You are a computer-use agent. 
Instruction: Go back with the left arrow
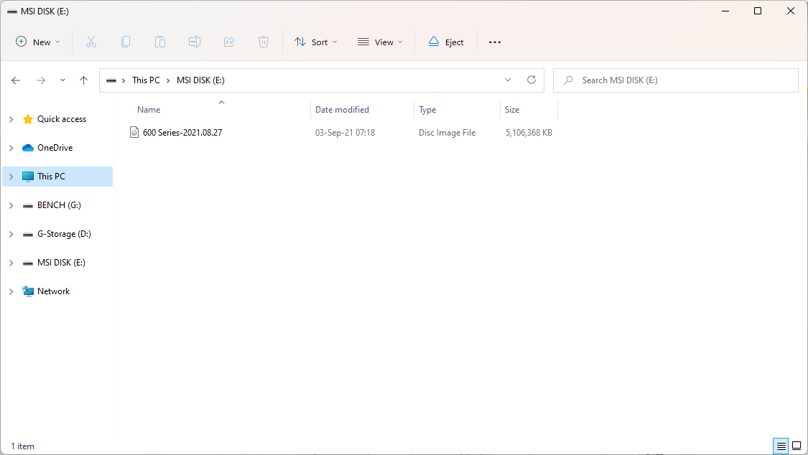(16, 80)
